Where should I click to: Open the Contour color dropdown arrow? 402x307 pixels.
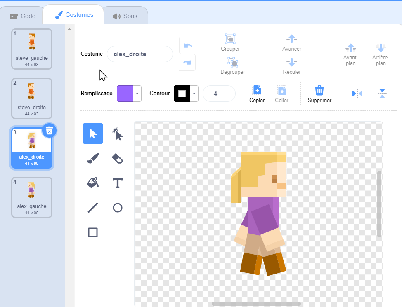point(194,94)
